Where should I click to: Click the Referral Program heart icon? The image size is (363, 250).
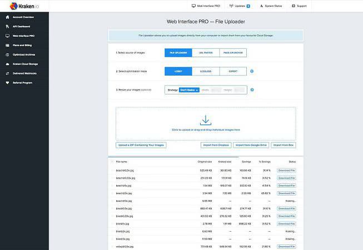[7, 82]
